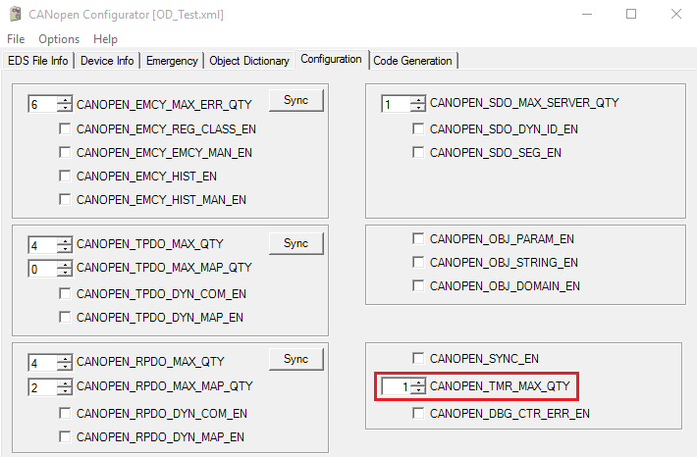Click Sync button in the TPDO group

[296, 243]
